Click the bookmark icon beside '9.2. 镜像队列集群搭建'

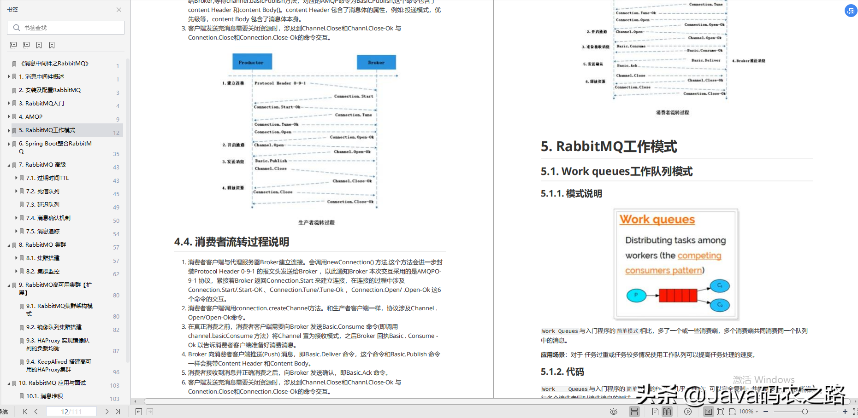coord(22,327)
